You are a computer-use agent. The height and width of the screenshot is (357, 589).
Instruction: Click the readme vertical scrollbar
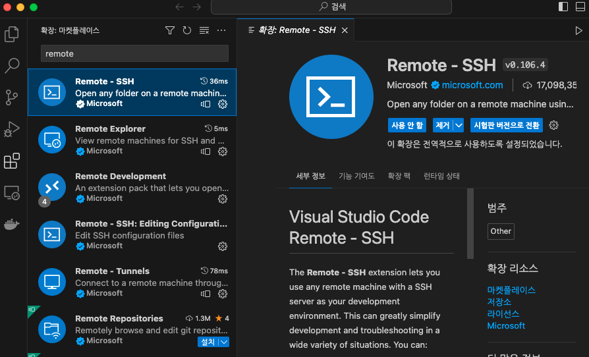pos(470,224)
